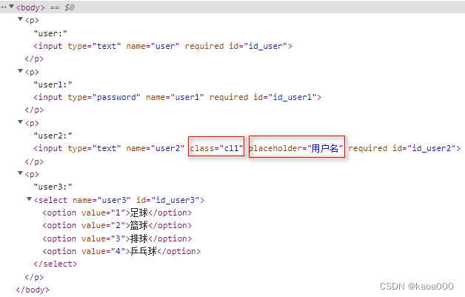Select the option value="2" 篮球 row
This screenshot has width=465, height=297.
tap(117, 225)
